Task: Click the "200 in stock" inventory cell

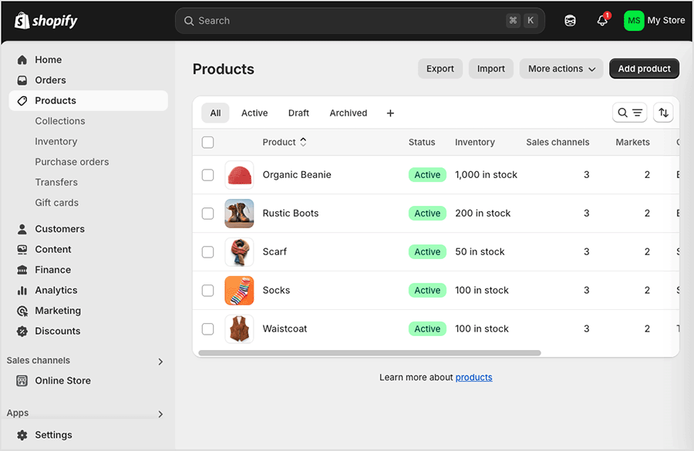Action: point(483,213)
